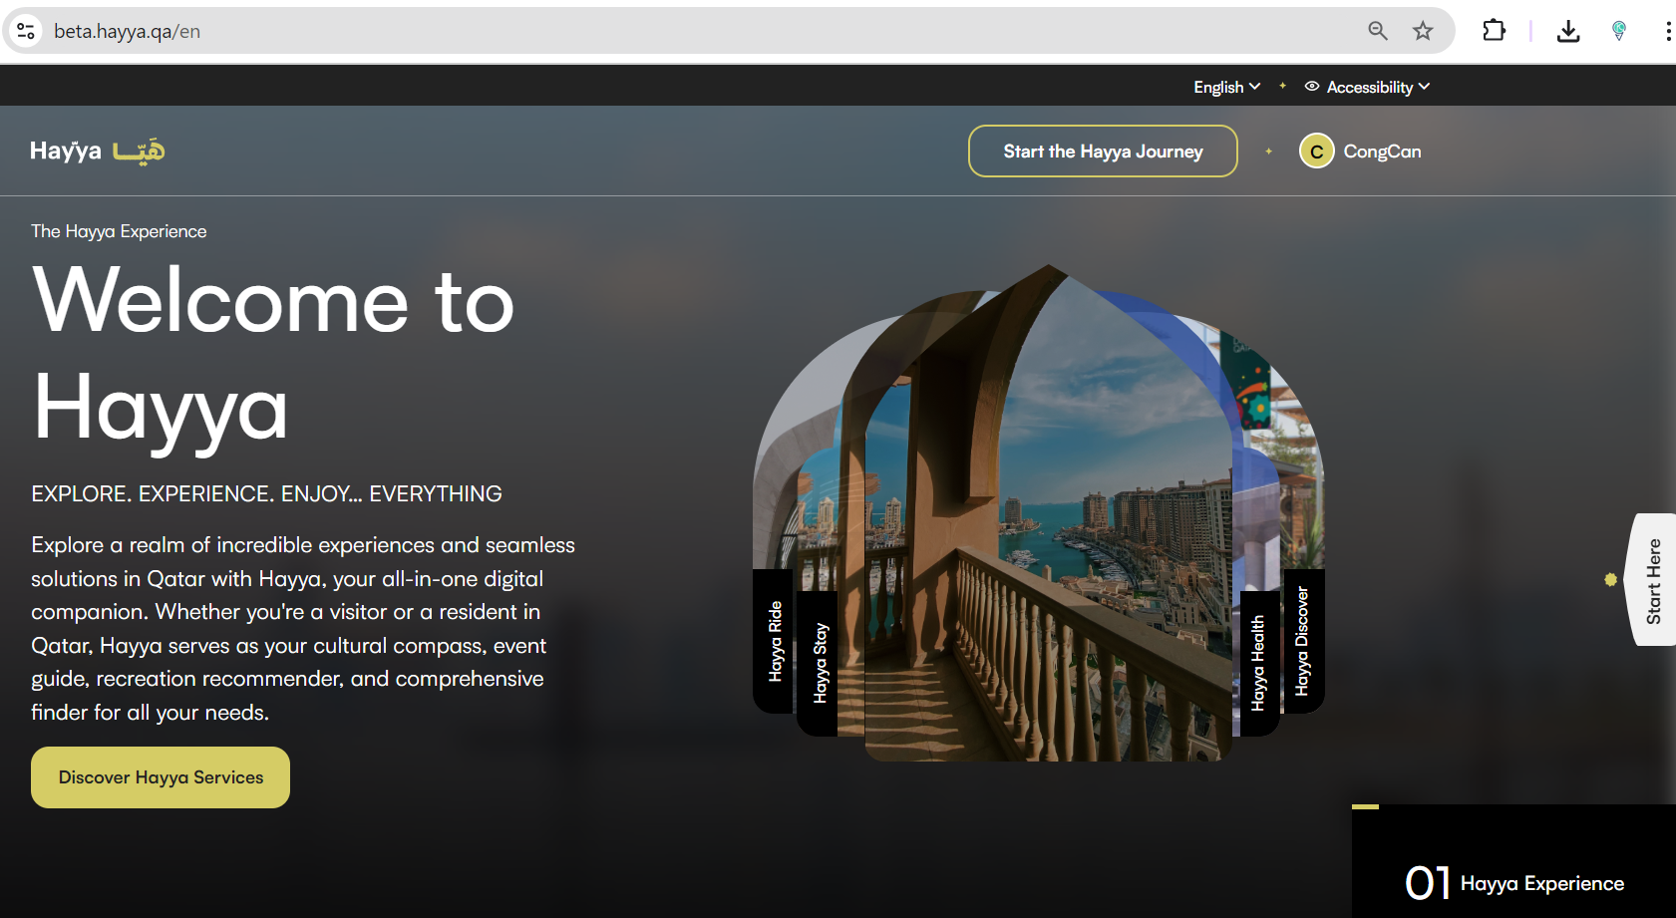The image size is (1676, 918).
Task: Select the Hayya Health vertical tab
Action: 1258,663
